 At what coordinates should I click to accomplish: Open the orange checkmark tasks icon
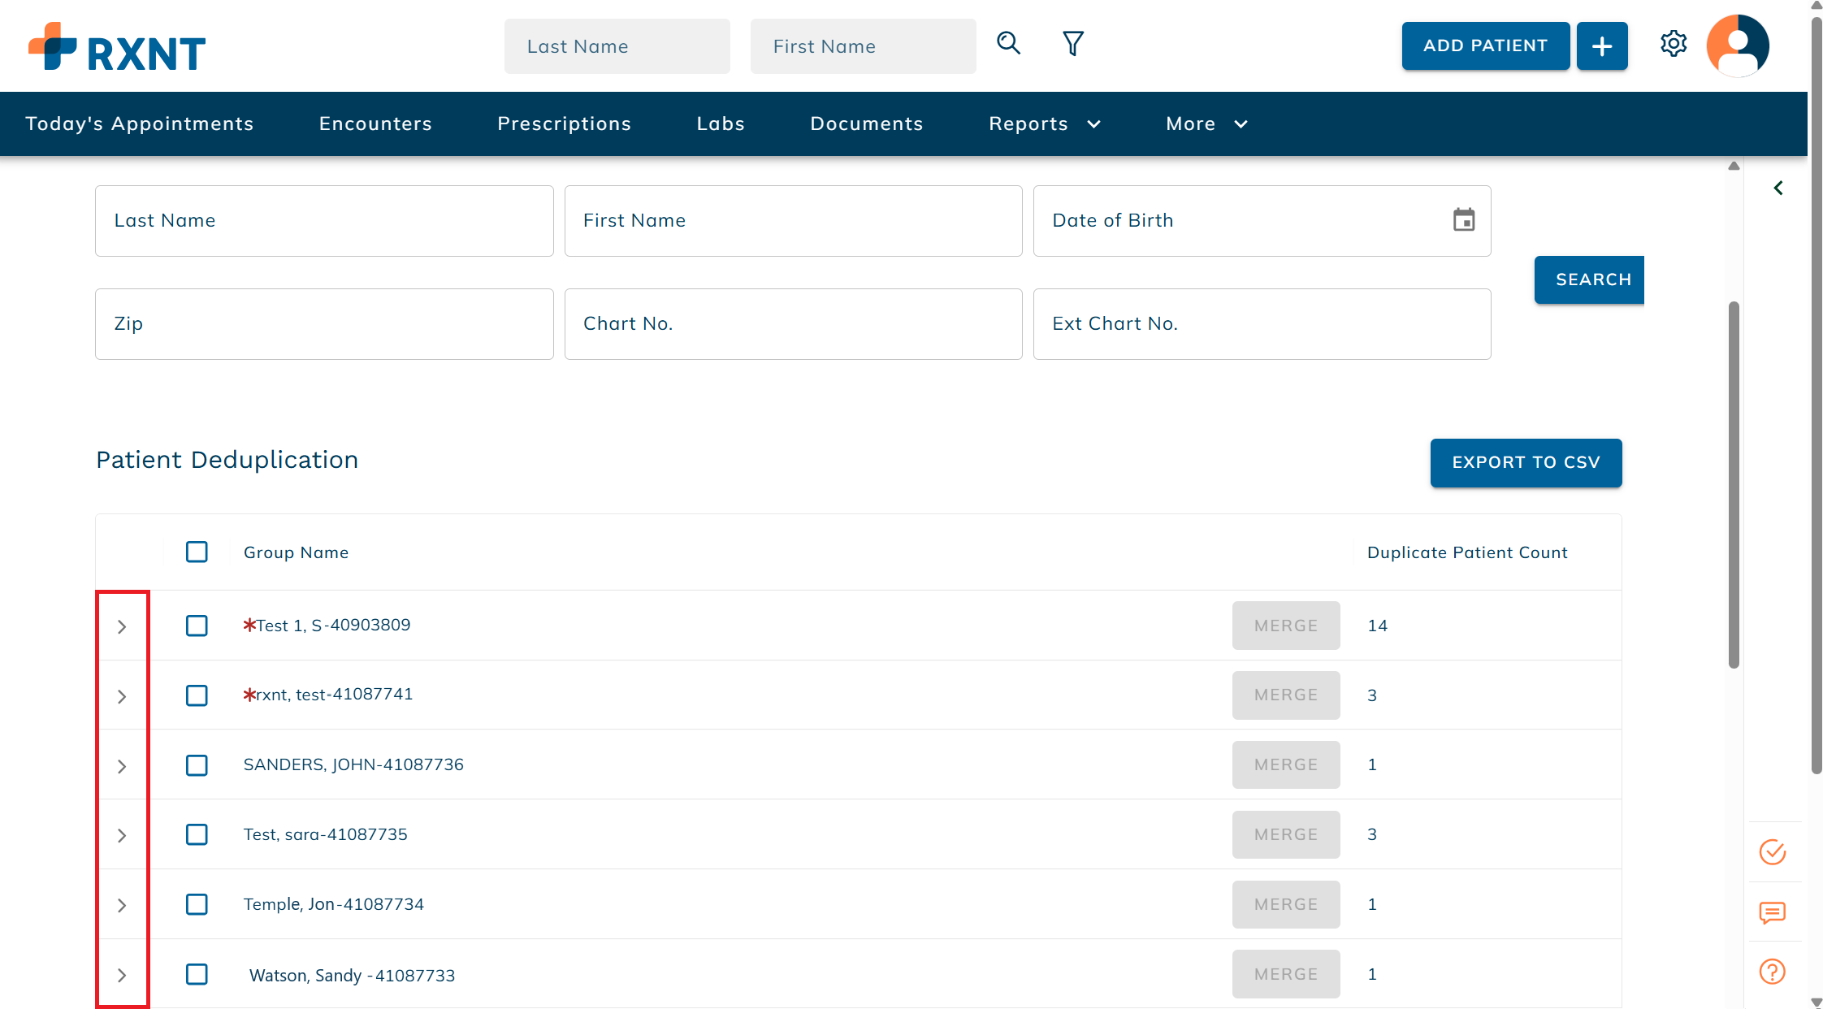pyautogui.click(x=1772, y=852)
